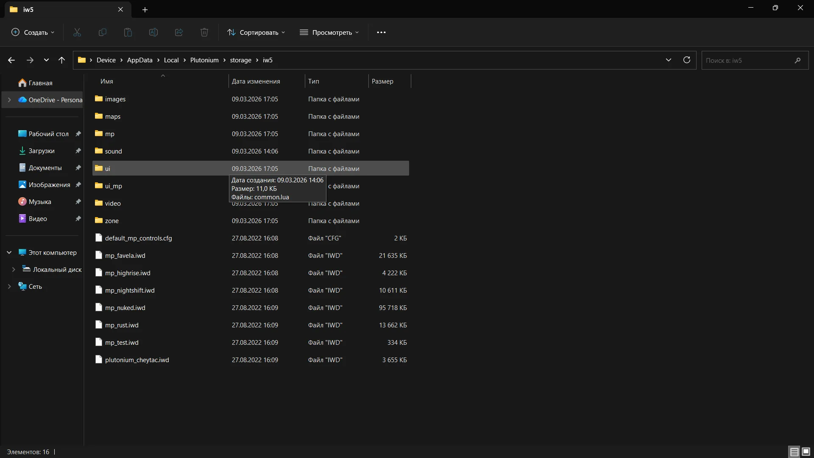Go up one folder level
The height and width of the screenshot is (458, 814).
pyautogui.click(x=61, y=60)
